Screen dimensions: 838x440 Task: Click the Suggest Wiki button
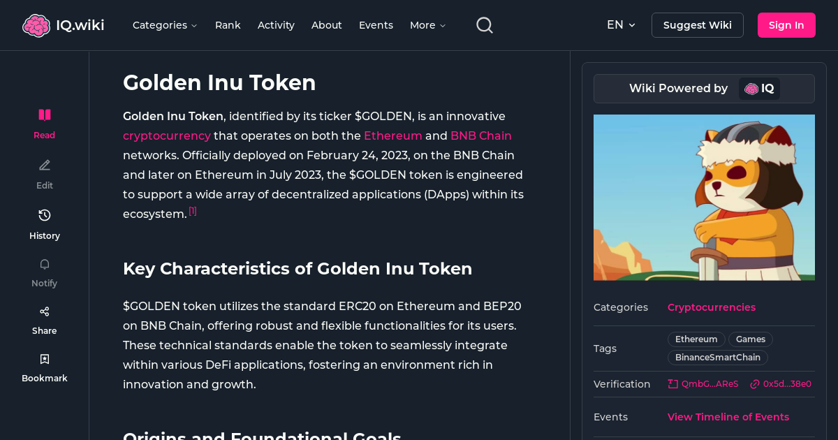point(697,24)
